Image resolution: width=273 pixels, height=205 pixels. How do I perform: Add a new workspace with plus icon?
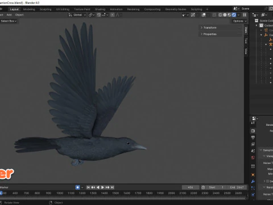tap(207, 9)
